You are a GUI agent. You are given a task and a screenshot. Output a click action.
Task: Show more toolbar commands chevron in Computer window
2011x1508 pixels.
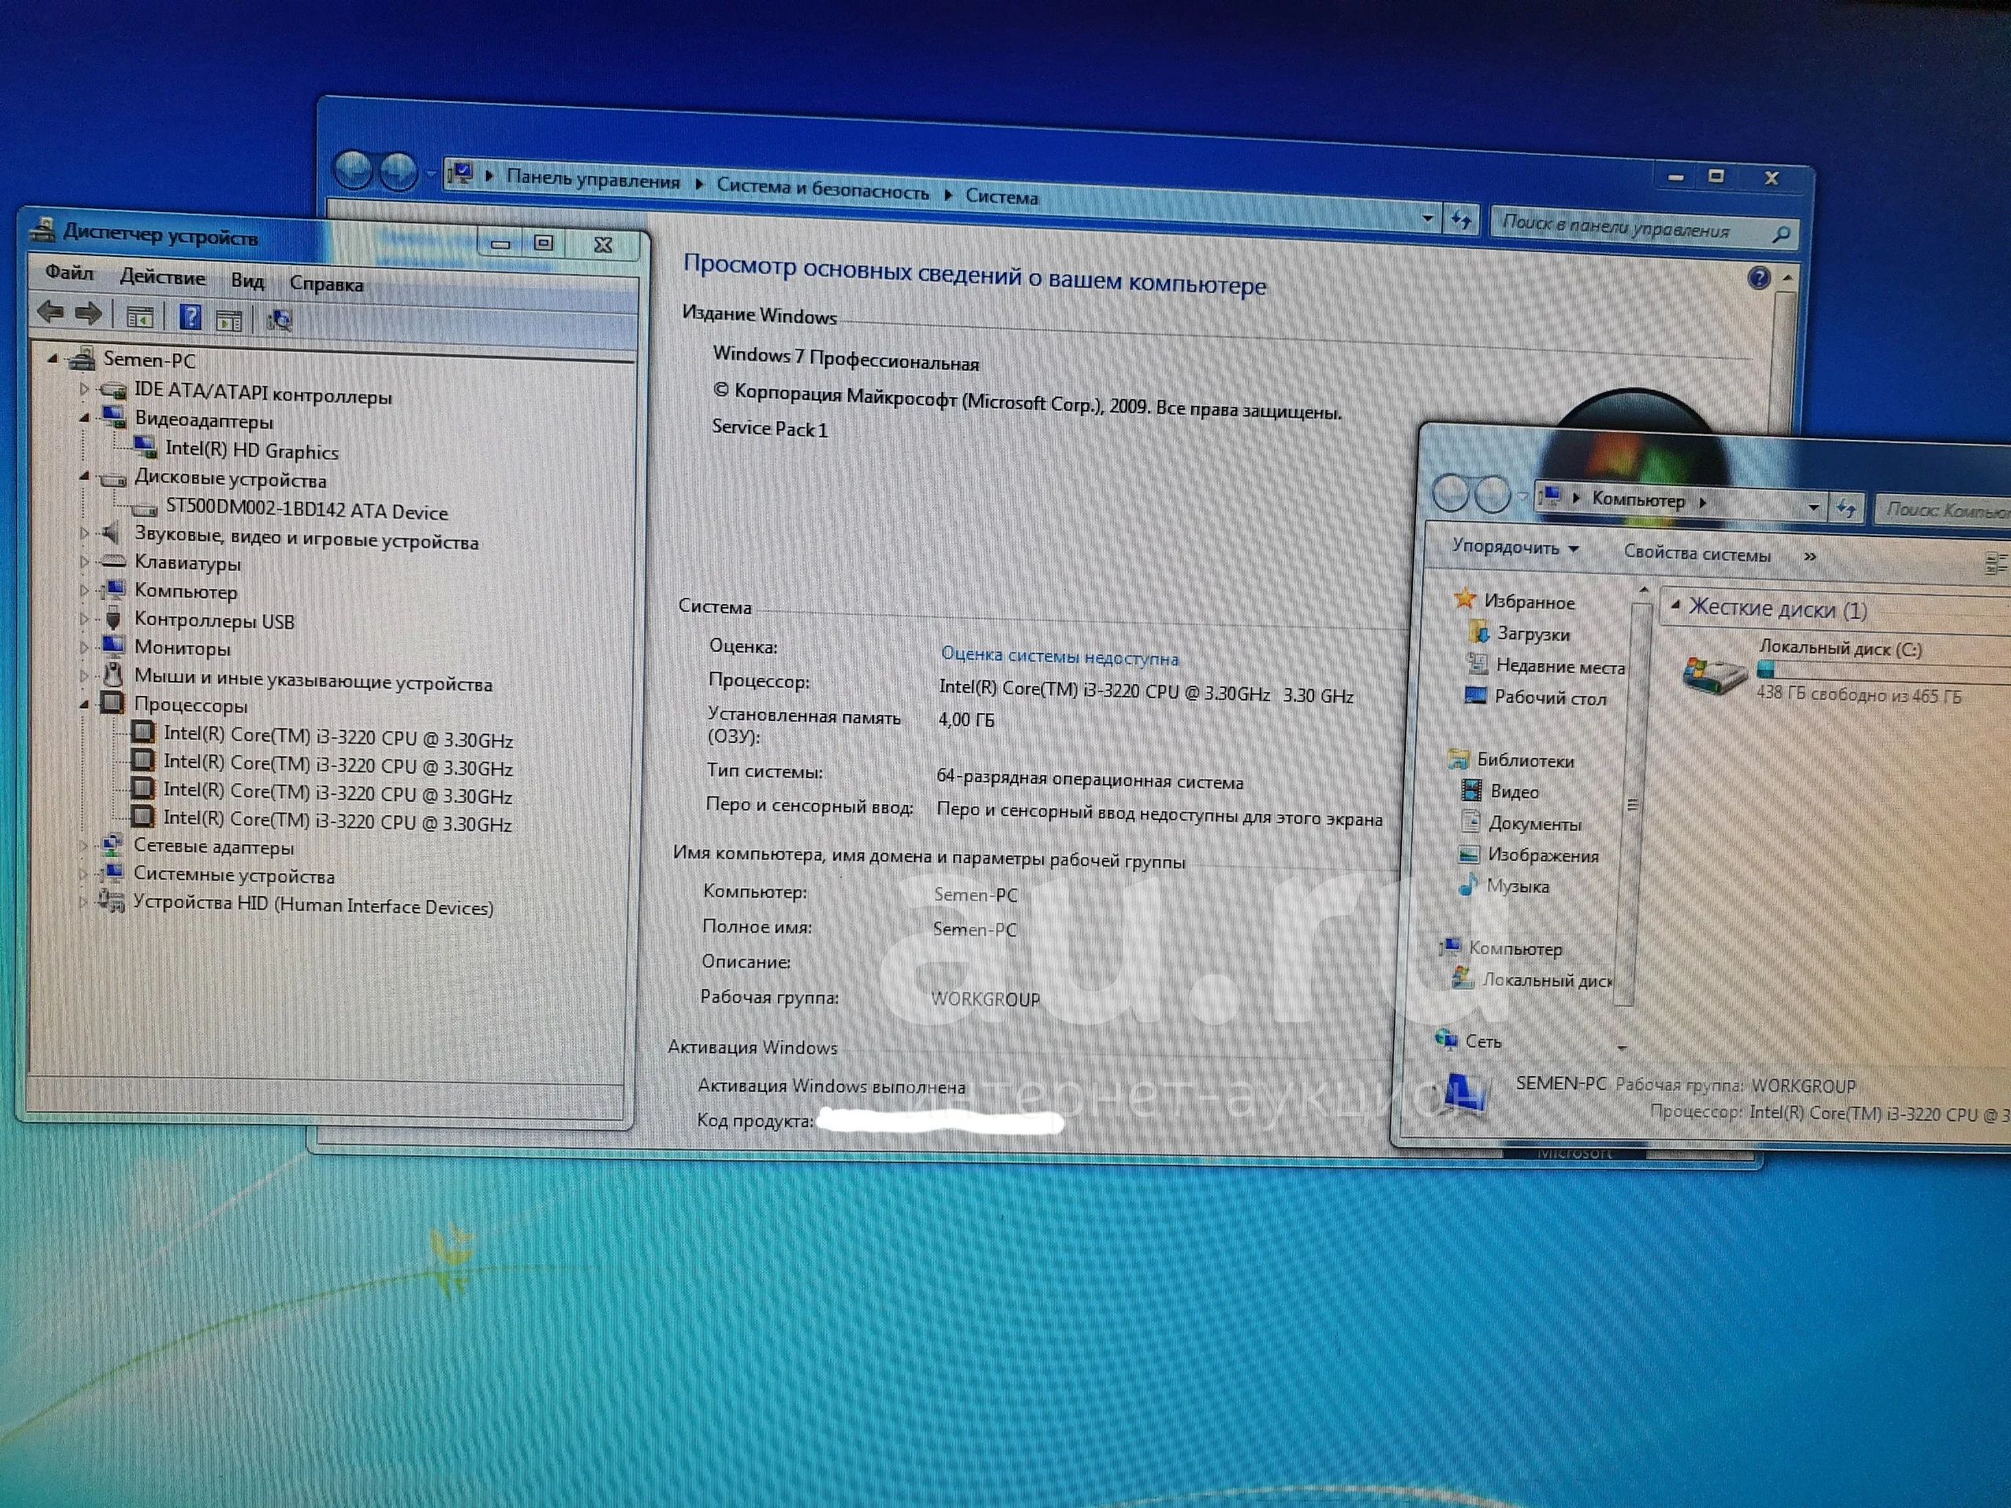[1810, 556]
